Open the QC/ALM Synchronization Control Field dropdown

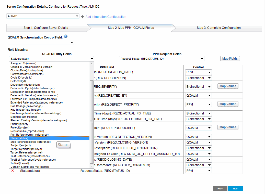72,42
